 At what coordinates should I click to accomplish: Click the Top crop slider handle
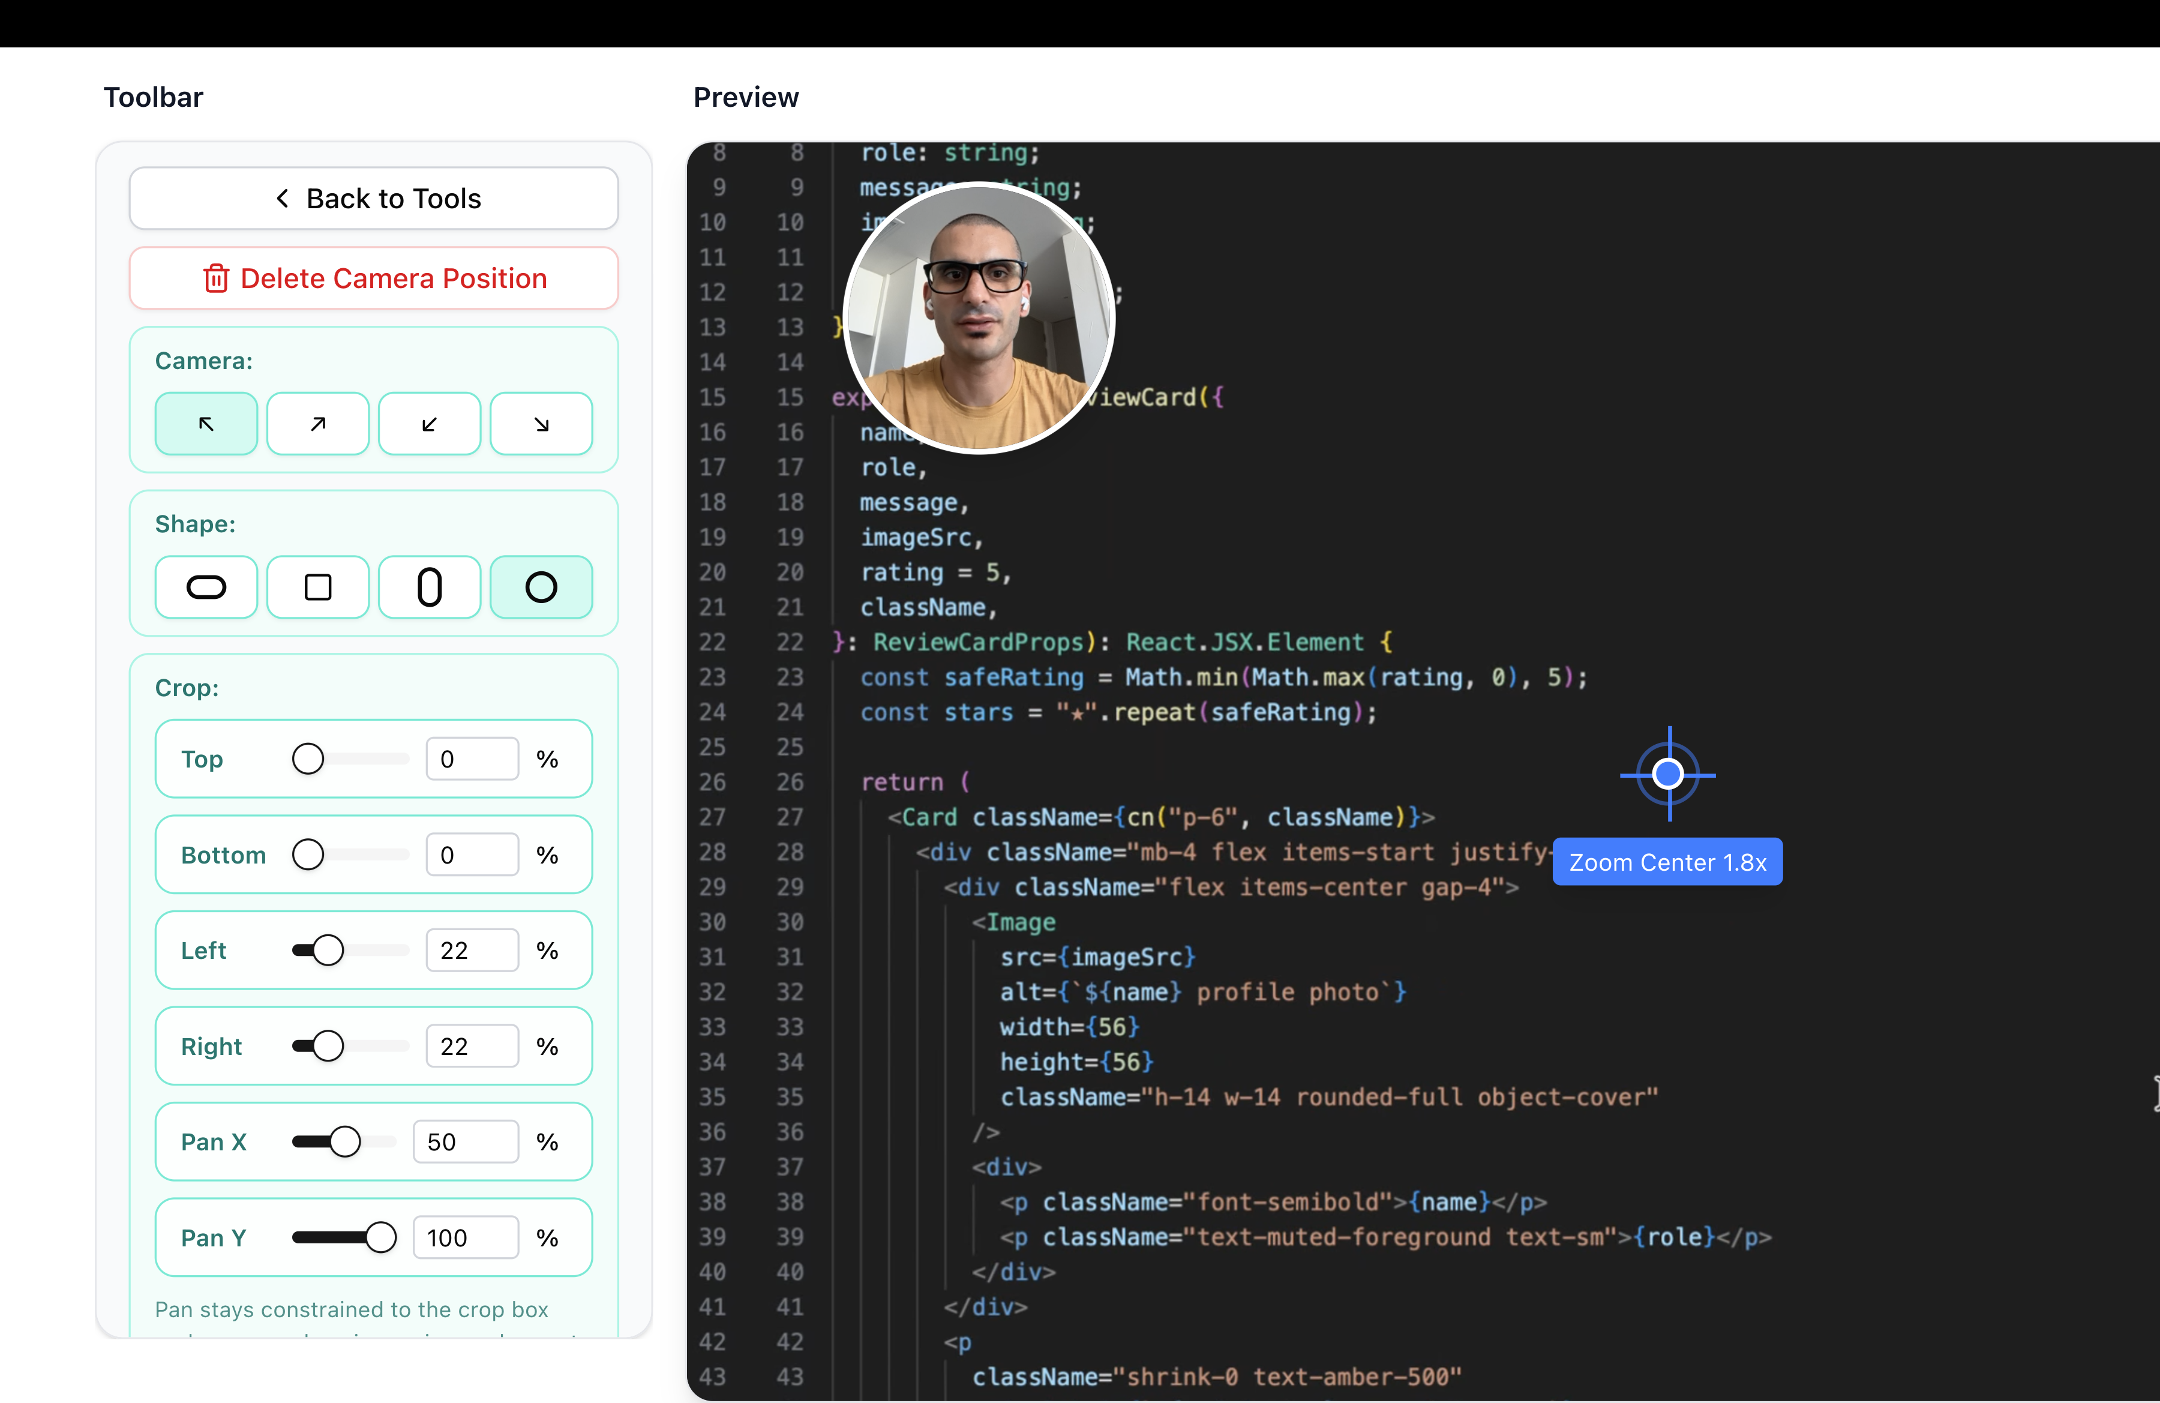308,759
